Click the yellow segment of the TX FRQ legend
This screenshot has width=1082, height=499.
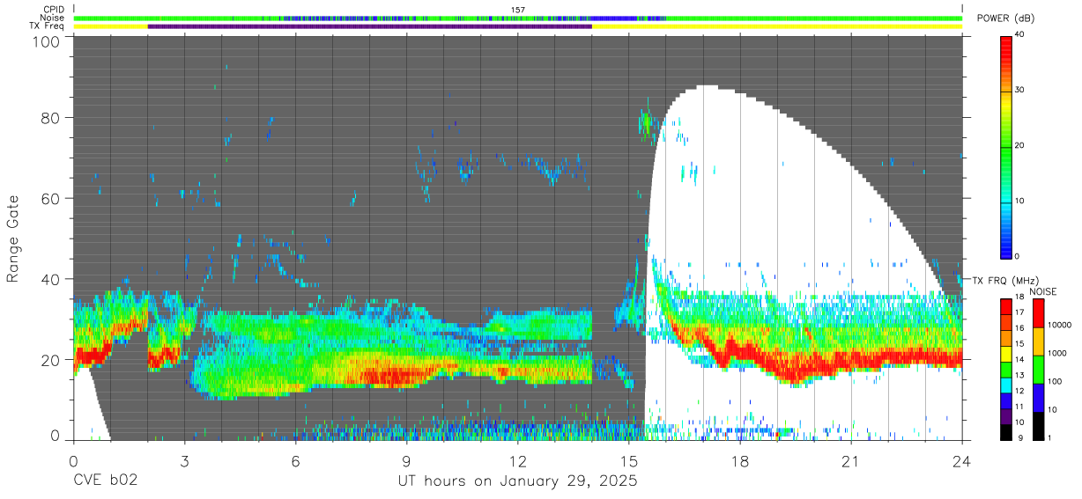[1005, 354]
